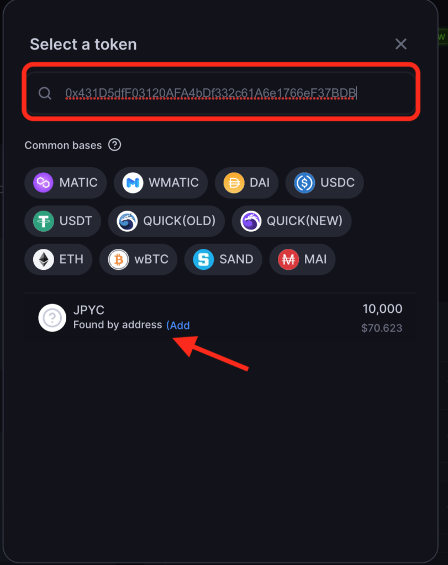Click the JPYC unknown-token placeholder icon

(x=52, y=318)
